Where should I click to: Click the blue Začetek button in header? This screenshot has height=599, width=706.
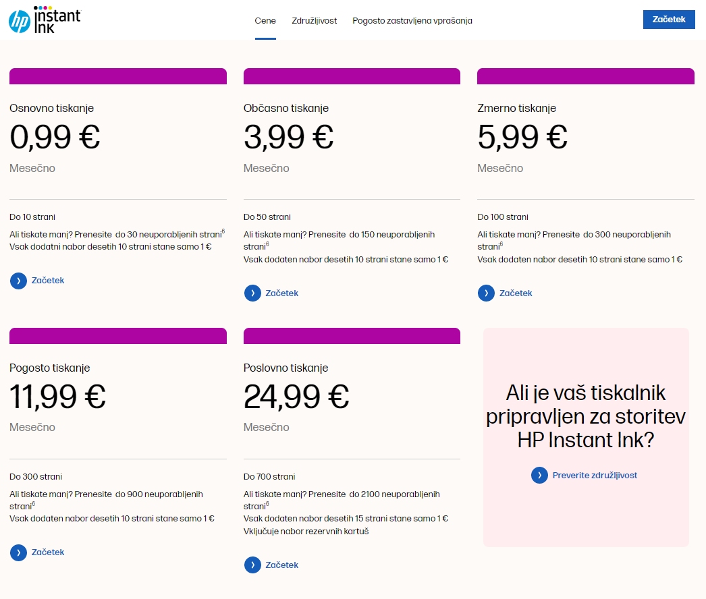[x=669, y=20]
